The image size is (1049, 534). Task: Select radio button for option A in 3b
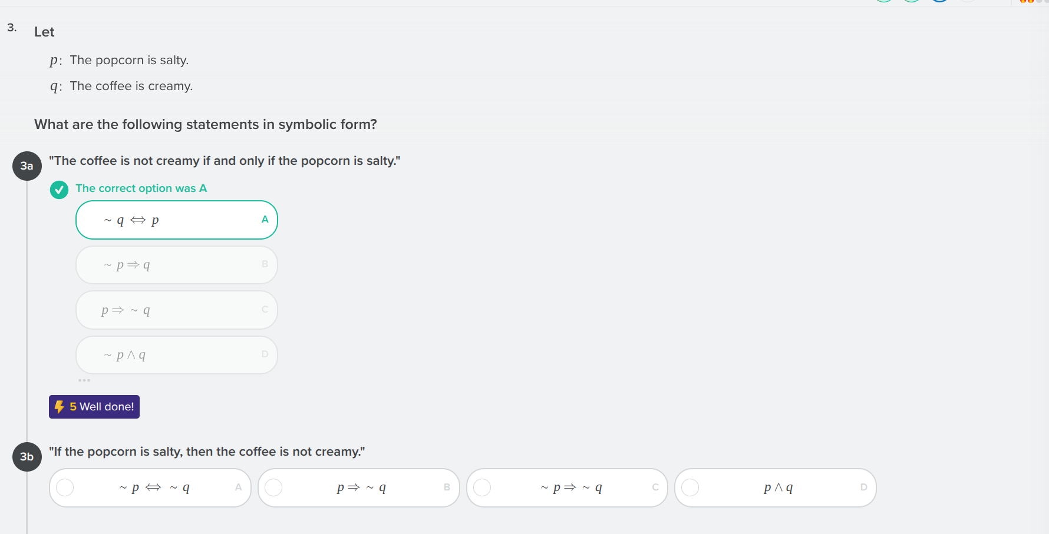pos(65,487)
